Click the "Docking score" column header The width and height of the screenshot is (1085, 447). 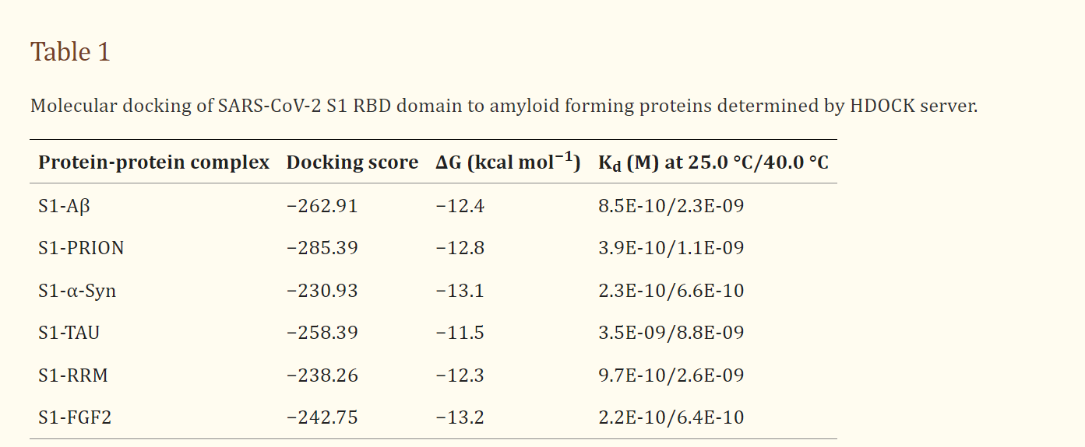(x=352, y=162)
